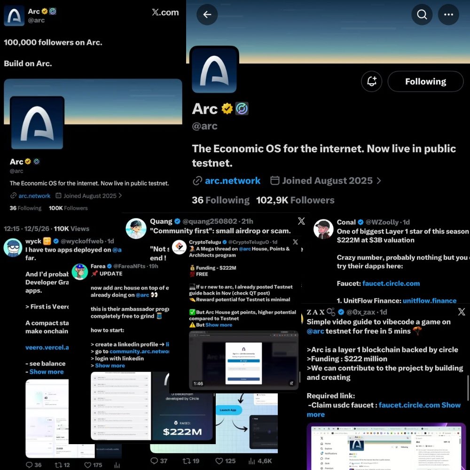Click the gold verified badge beside large Arc name

[x=227, y=109]
